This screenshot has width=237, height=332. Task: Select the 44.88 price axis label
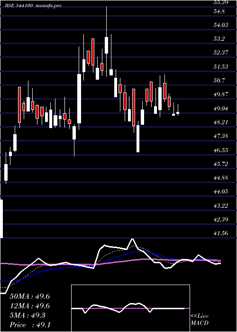221,178
